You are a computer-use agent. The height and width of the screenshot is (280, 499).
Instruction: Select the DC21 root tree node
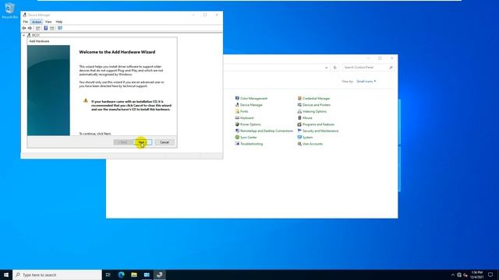coord(36,35)
